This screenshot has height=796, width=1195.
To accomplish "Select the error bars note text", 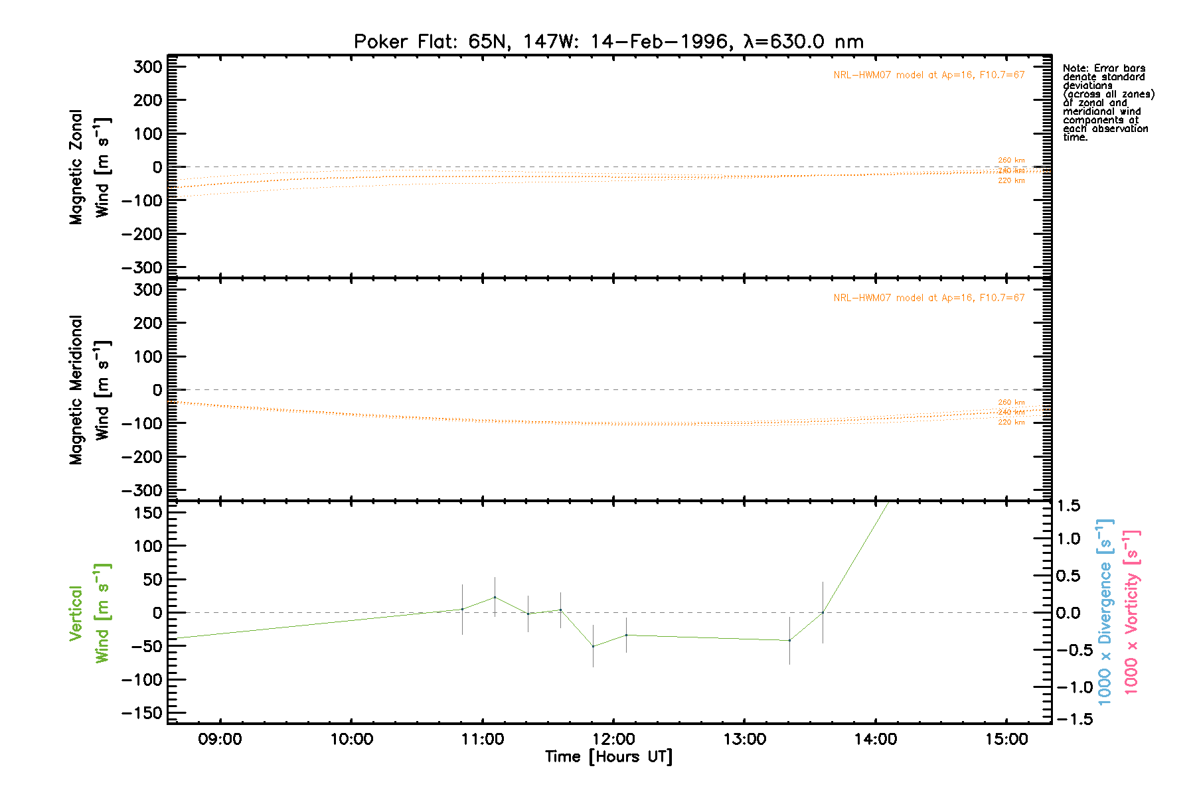I will [x=1107, y=103].
